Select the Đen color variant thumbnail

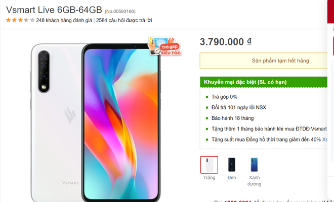232,165
